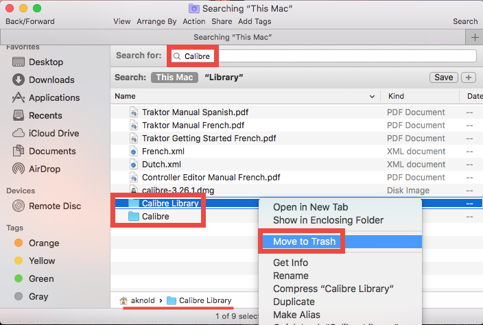
Task: Click Back/Forward navigation
Action: pos(30,21)
